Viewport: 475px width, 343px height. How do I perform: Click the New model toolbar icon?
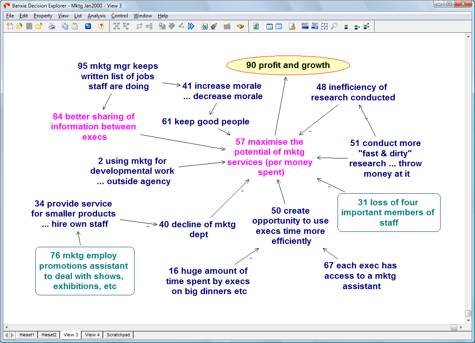pos(10,26)
